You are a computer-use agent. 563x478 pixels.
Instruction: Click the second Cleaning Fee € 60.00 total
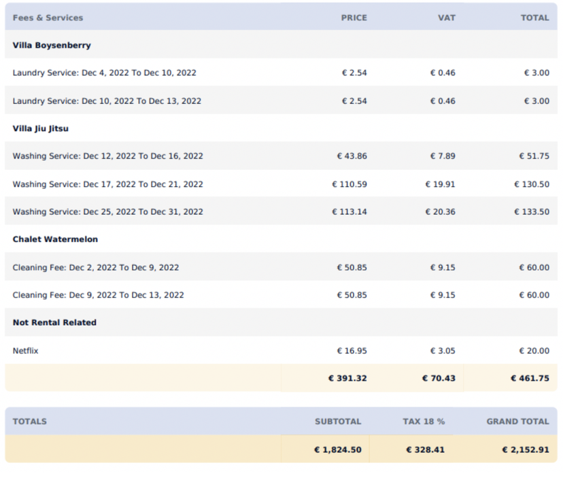pyautogui.click(x=535, y=295)
